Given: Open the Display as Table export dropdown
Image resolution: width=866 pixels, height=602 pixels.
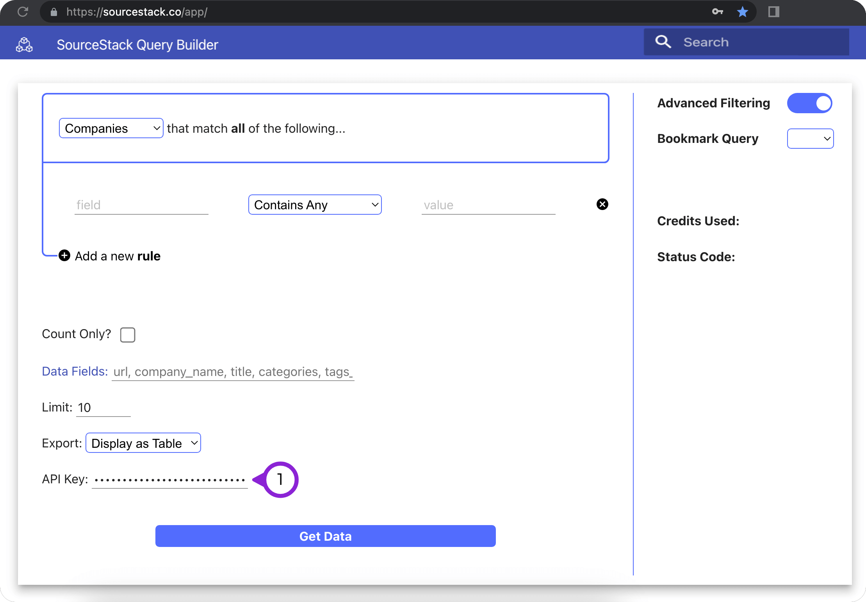Looking at the screenshot, I should click(x=143, y=443).
